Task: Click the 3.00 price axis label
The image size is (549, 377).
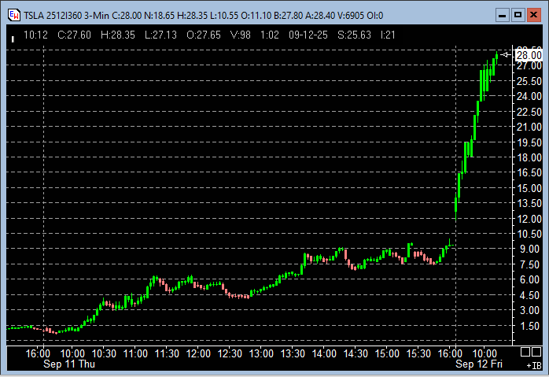Action: [529, 310]
